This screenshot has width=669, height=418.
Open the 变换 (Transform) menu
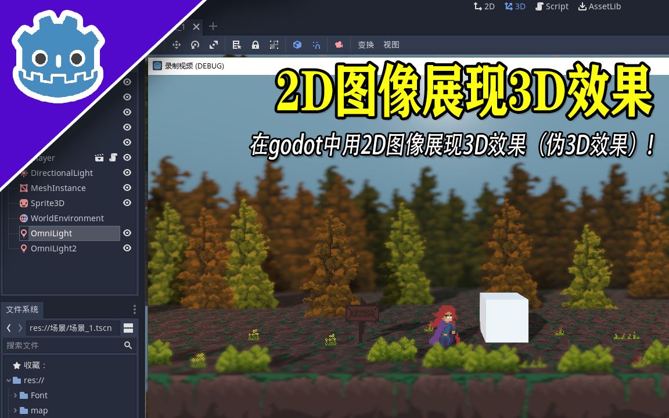(x=365, y=45)
